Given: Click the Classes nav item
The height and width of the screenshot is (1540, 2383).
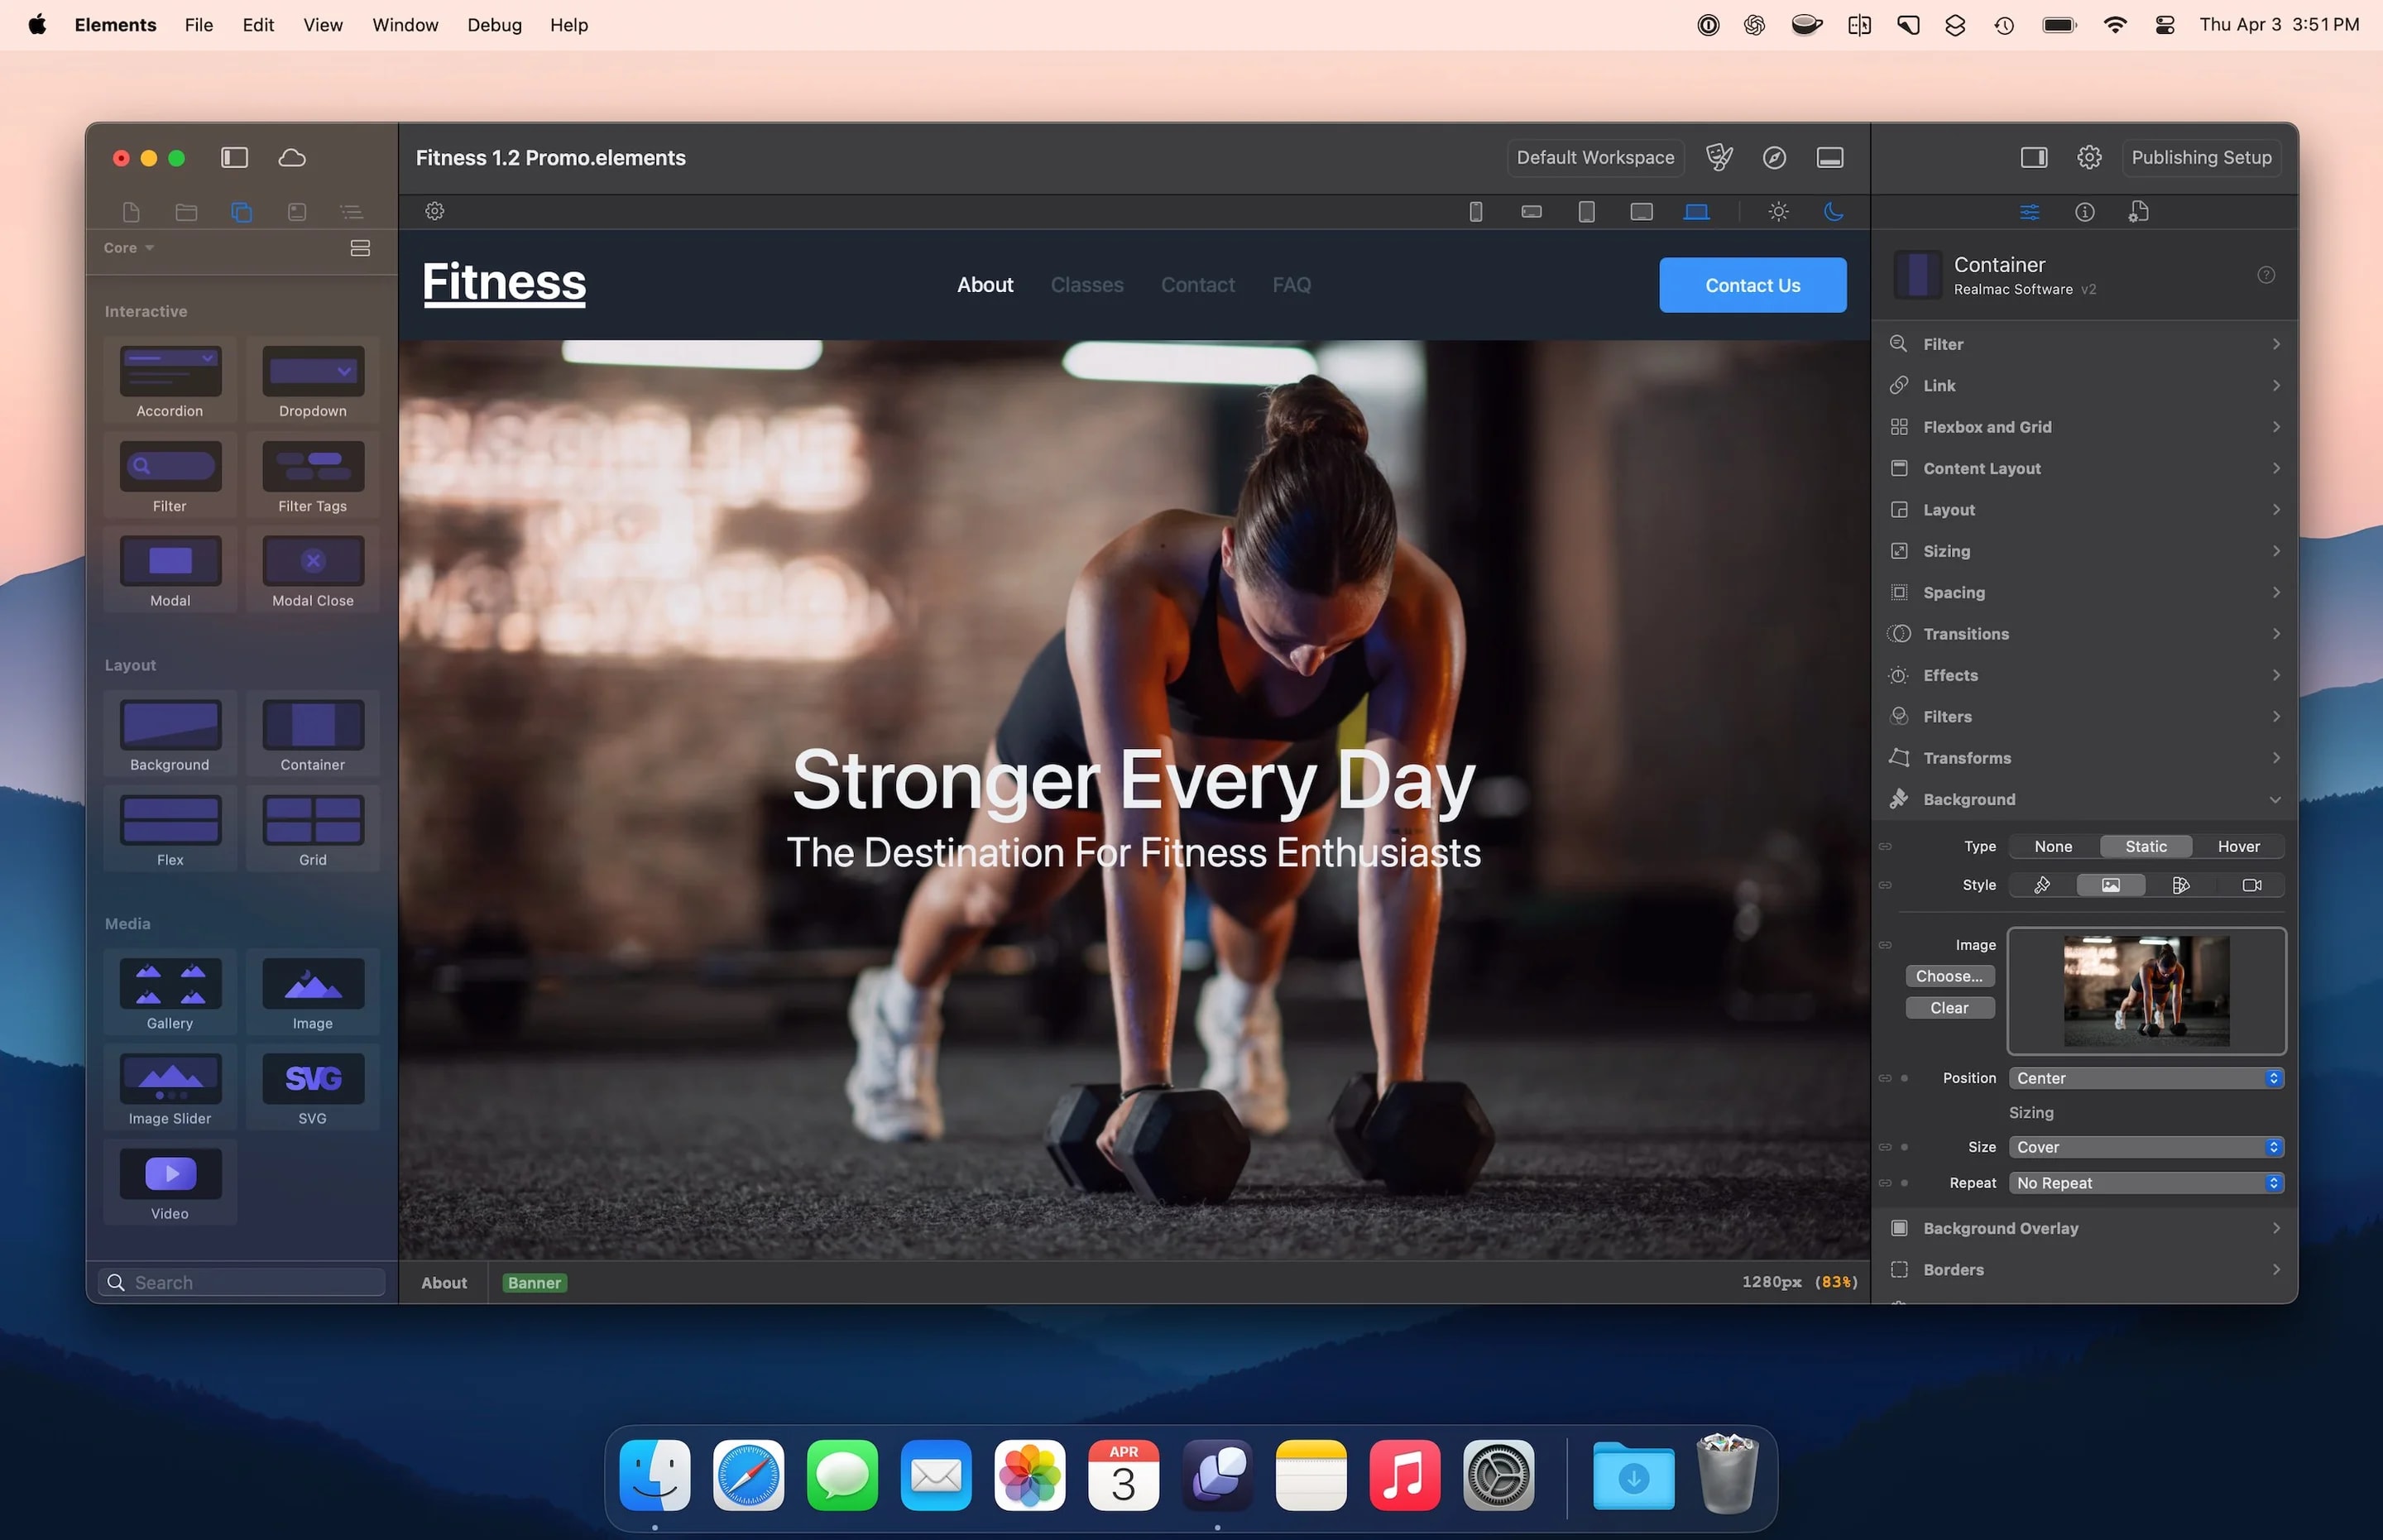Looking at the screenshot, I should click(x=1086, y=285).
